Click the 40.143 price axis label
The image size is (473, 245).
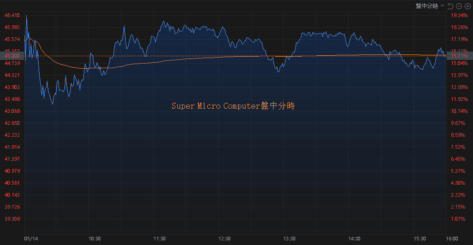pos(12,195)
